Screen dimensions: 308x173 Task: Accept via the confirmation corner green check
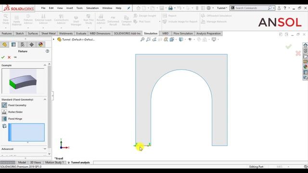pyautogui.click(x=289, y=47)
